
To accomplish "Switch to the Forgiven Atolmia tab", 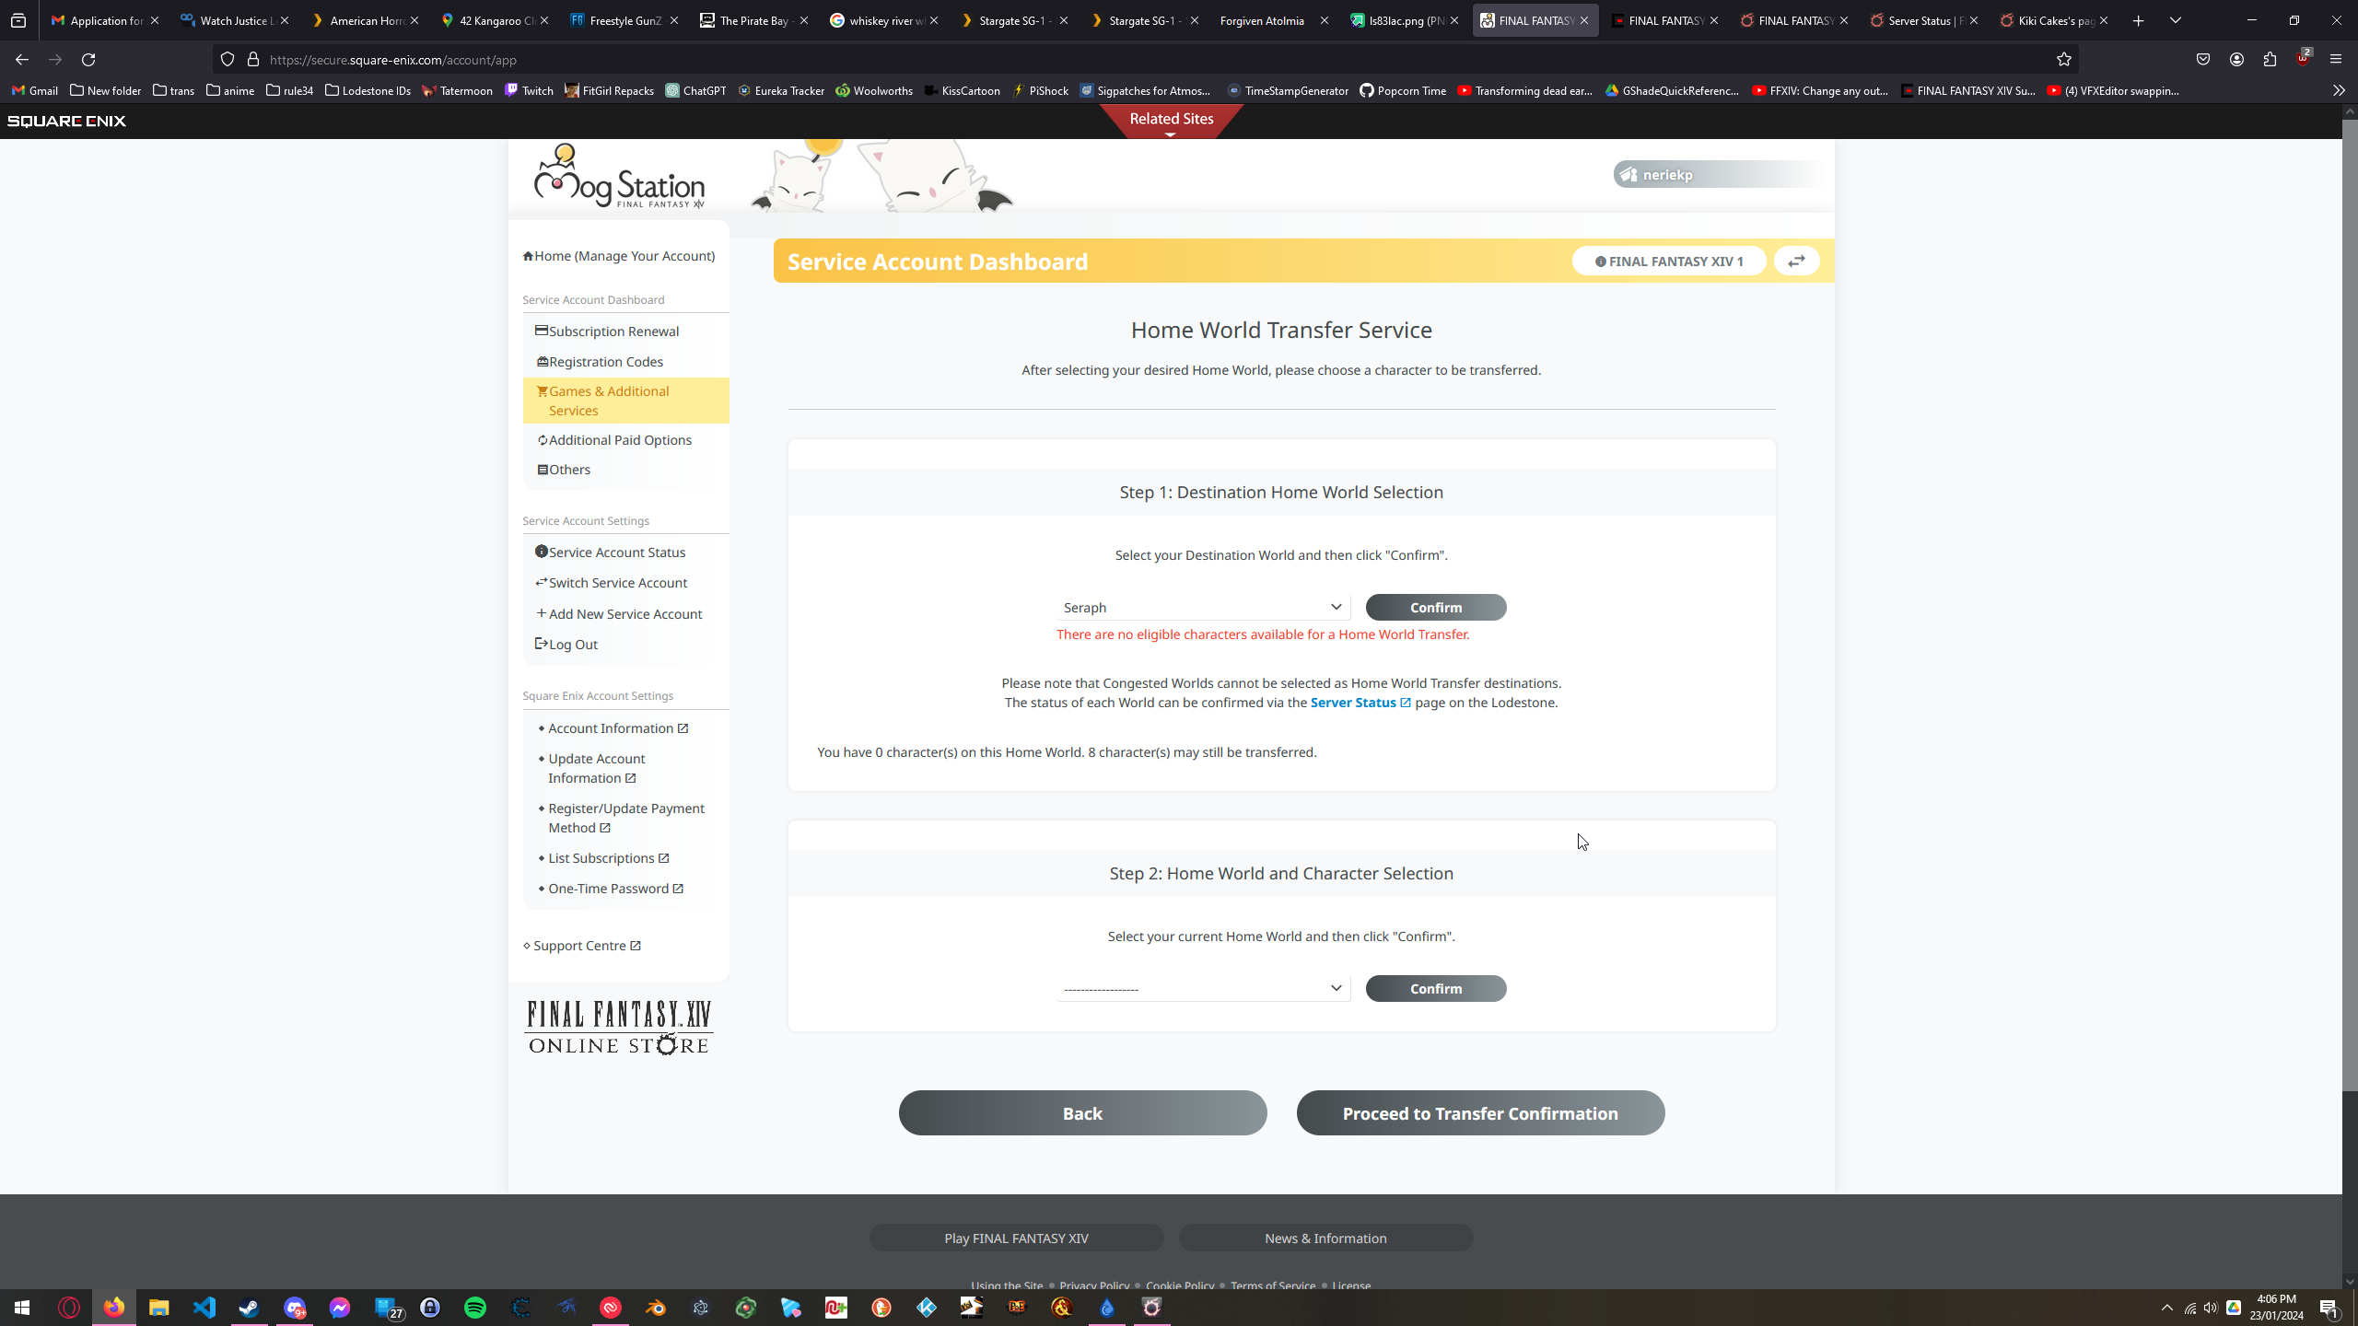I will 1273,20.
